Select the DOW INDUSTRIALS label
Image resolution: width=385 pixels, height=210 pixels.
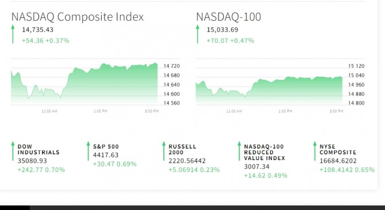coord(38,150)
